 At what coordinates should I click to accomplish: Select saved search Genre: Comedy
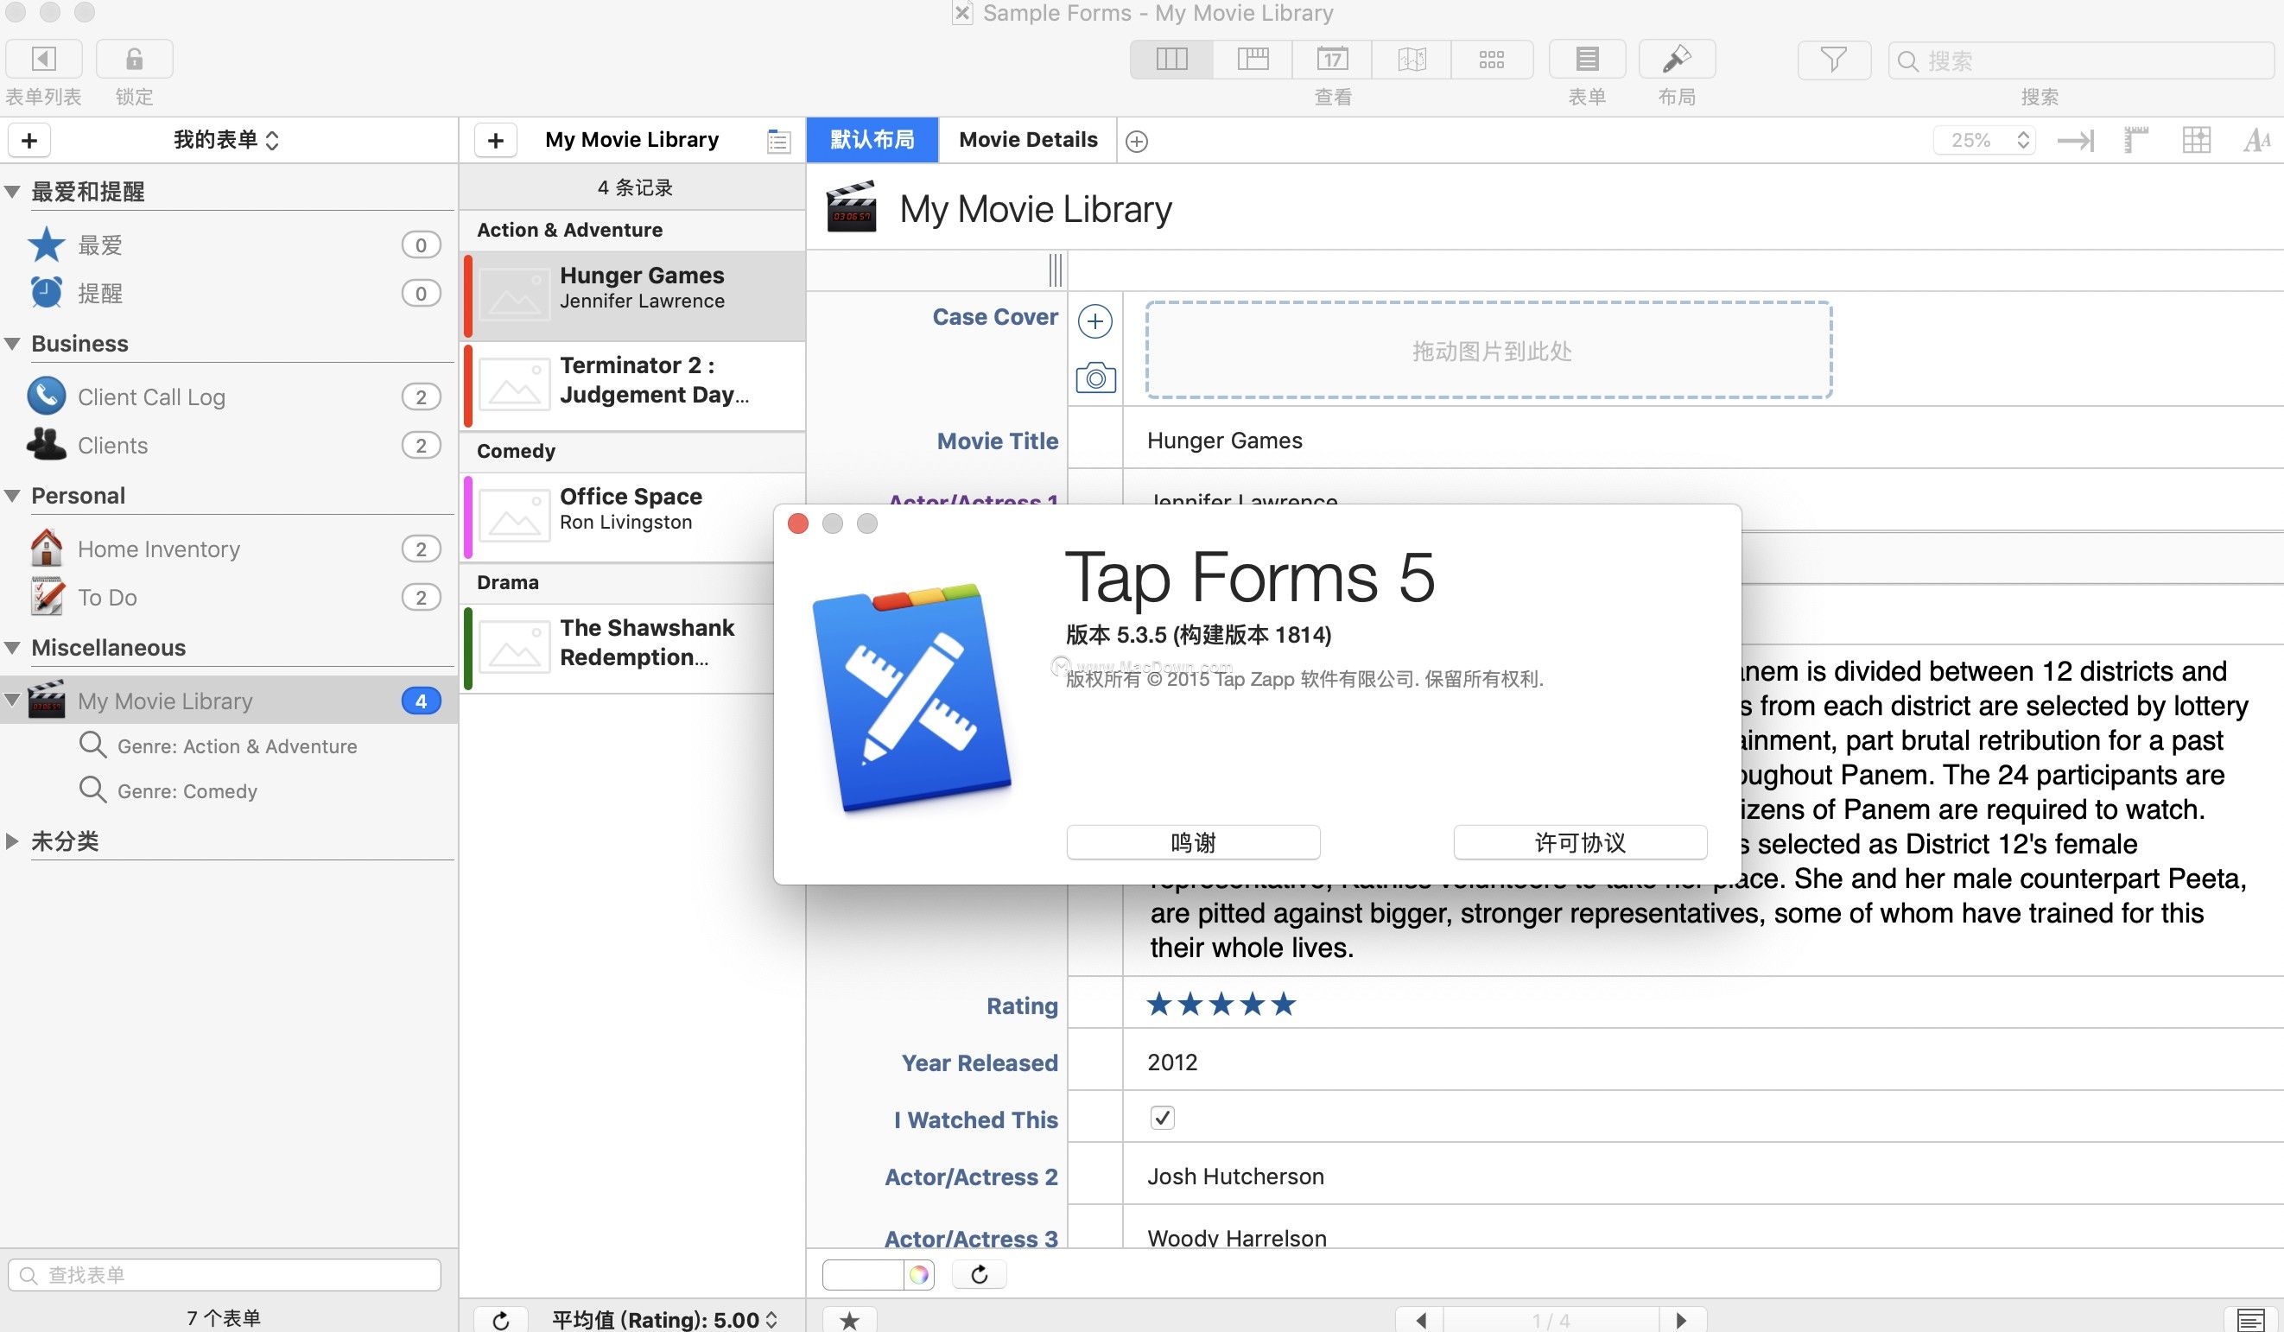pyautogui.click(x=168, y=791)
